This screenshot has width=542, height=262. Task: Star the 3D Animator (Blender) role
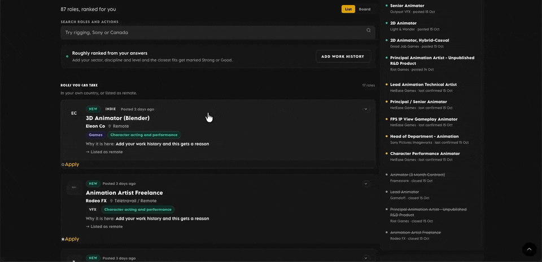63,165
